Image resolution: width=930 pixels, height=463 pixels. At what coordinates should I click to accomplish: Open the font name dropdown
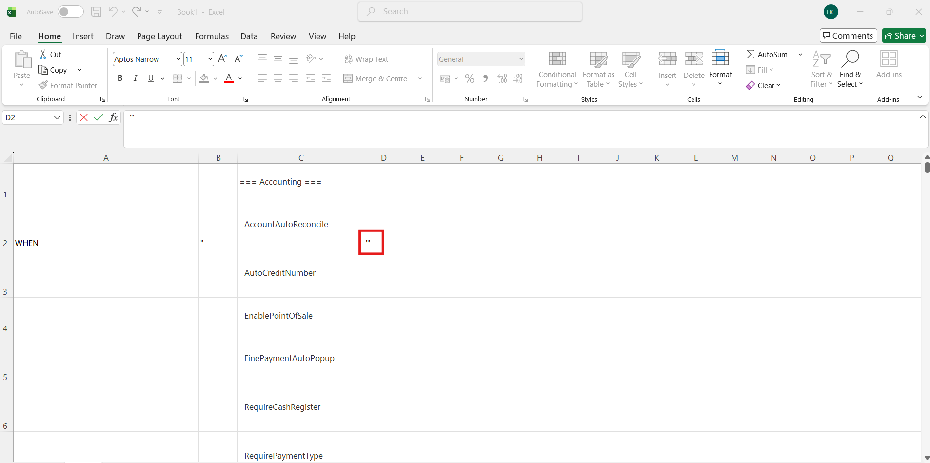click(178, 59)
